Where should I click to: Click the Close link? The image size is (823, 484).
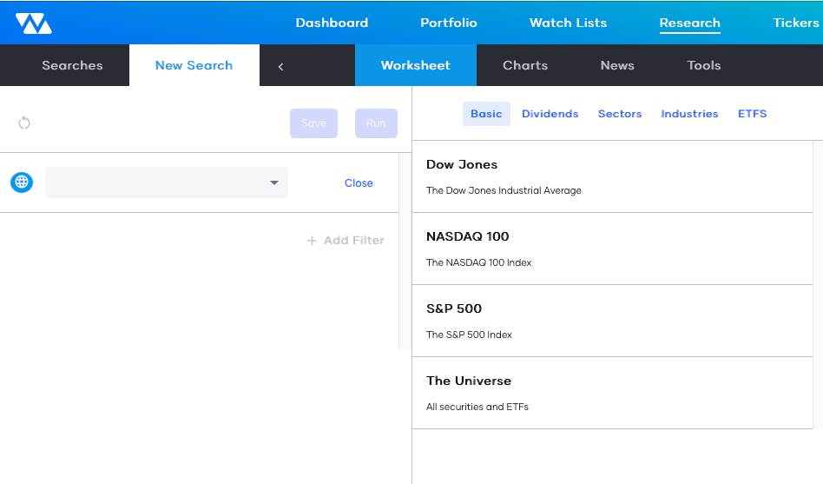(x=359, y=182)
